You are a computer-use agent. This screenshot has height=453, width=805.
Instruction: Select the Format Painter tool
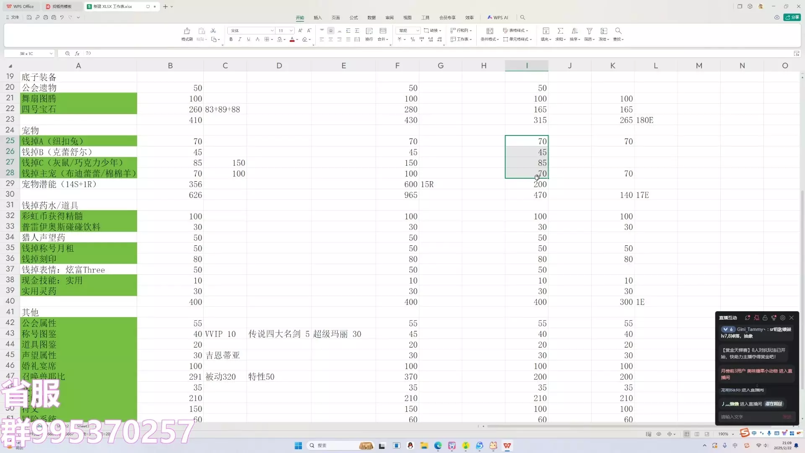[187, 34]
